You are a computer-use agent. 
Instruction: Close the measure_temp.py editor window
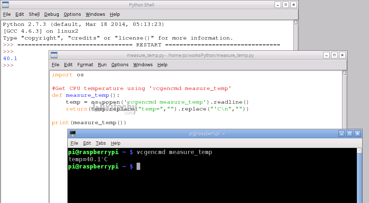coord(342,55)
